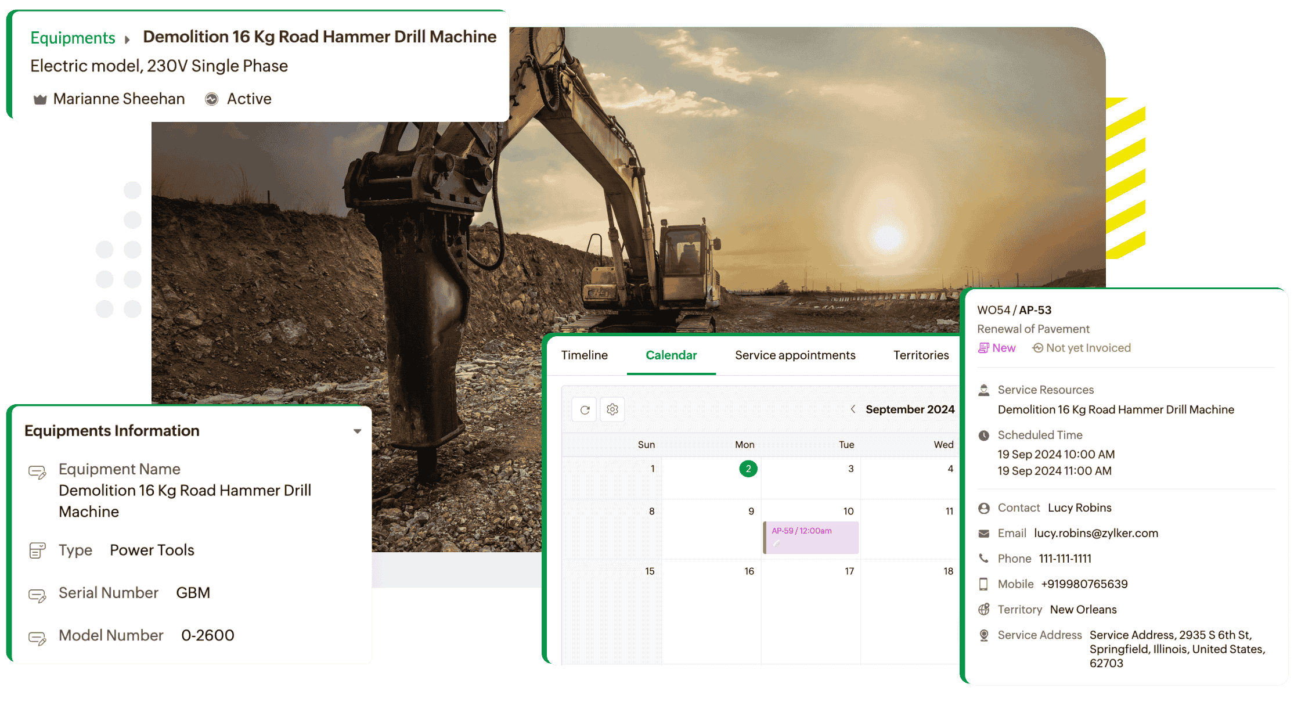The width and height of the screenshot is (1312, 709).
Task: Click the Service Address location pin icon
Action: (984, 635)
